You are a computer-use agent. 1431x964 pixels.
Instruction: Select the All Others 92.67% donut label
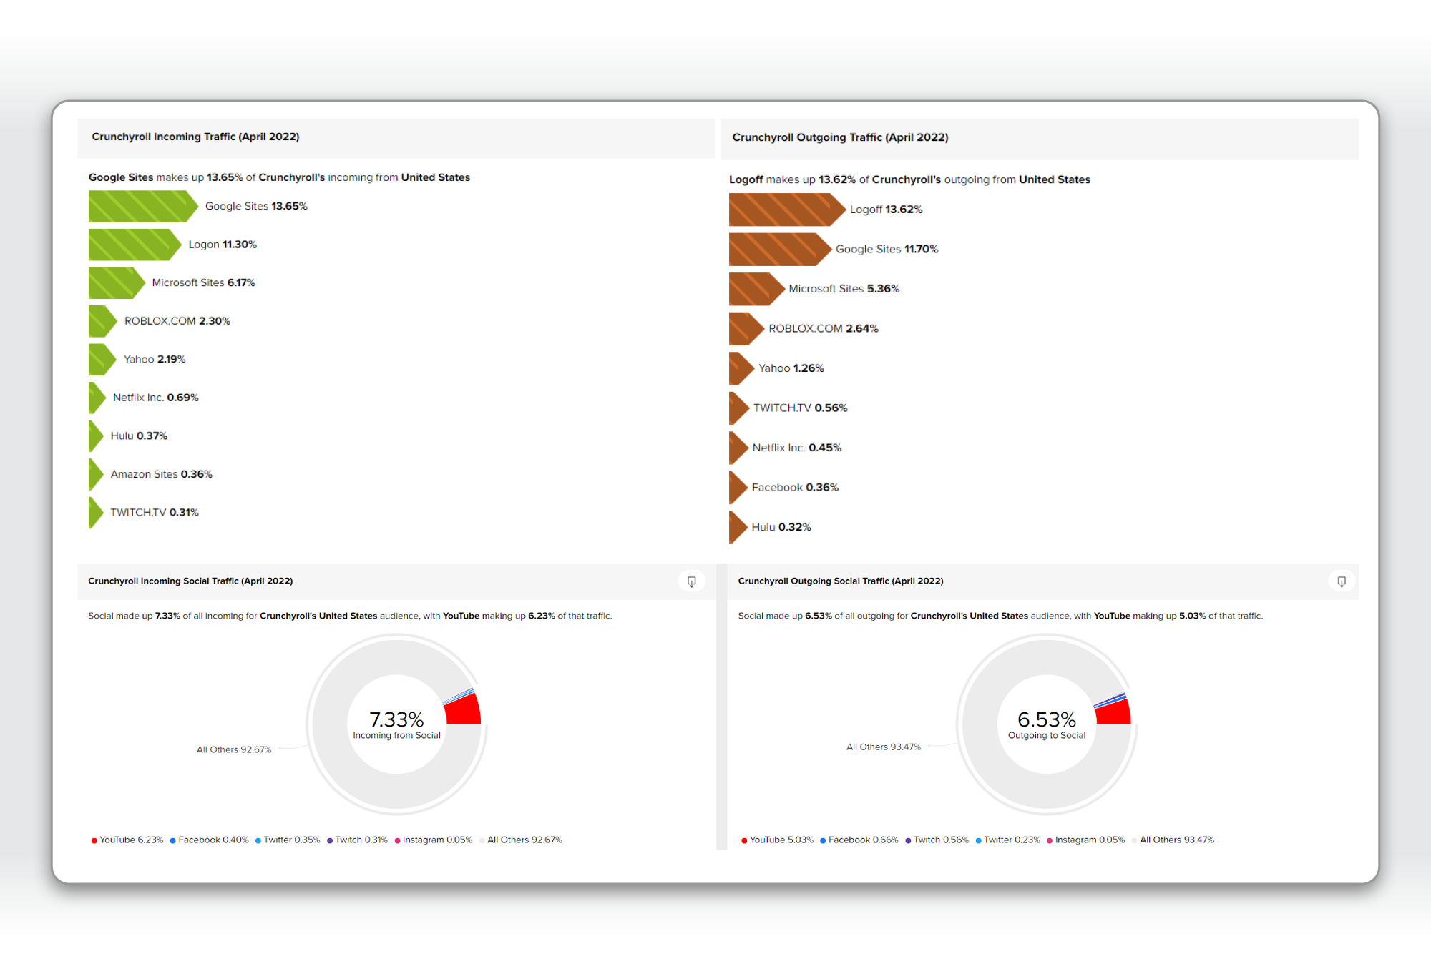pos(234,749)
